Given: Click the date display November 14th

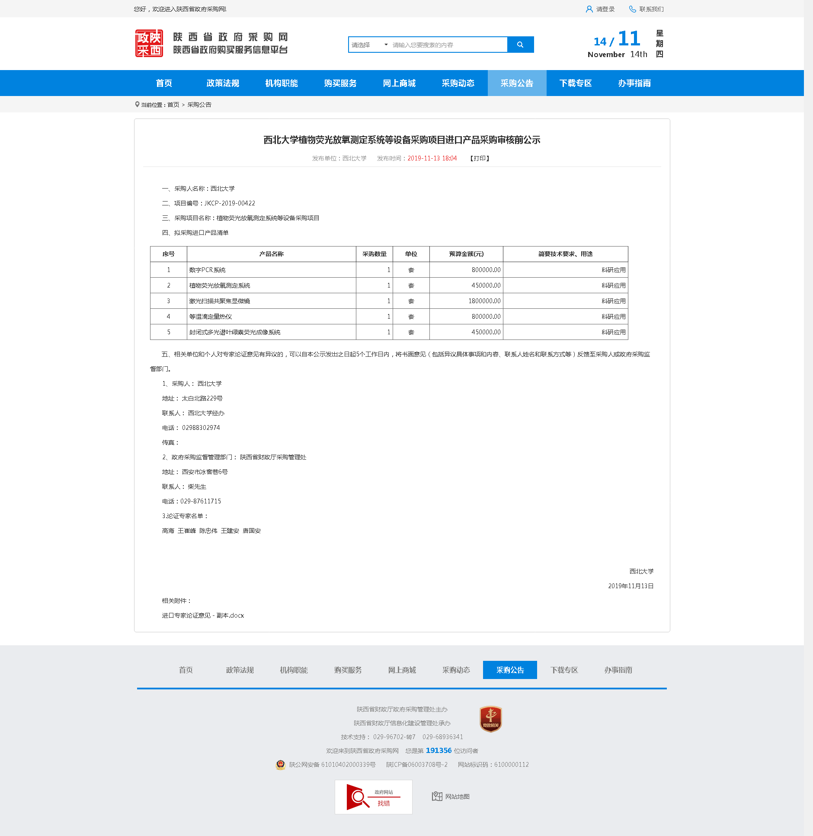Looking at the screenshot, I should (617, 54).
